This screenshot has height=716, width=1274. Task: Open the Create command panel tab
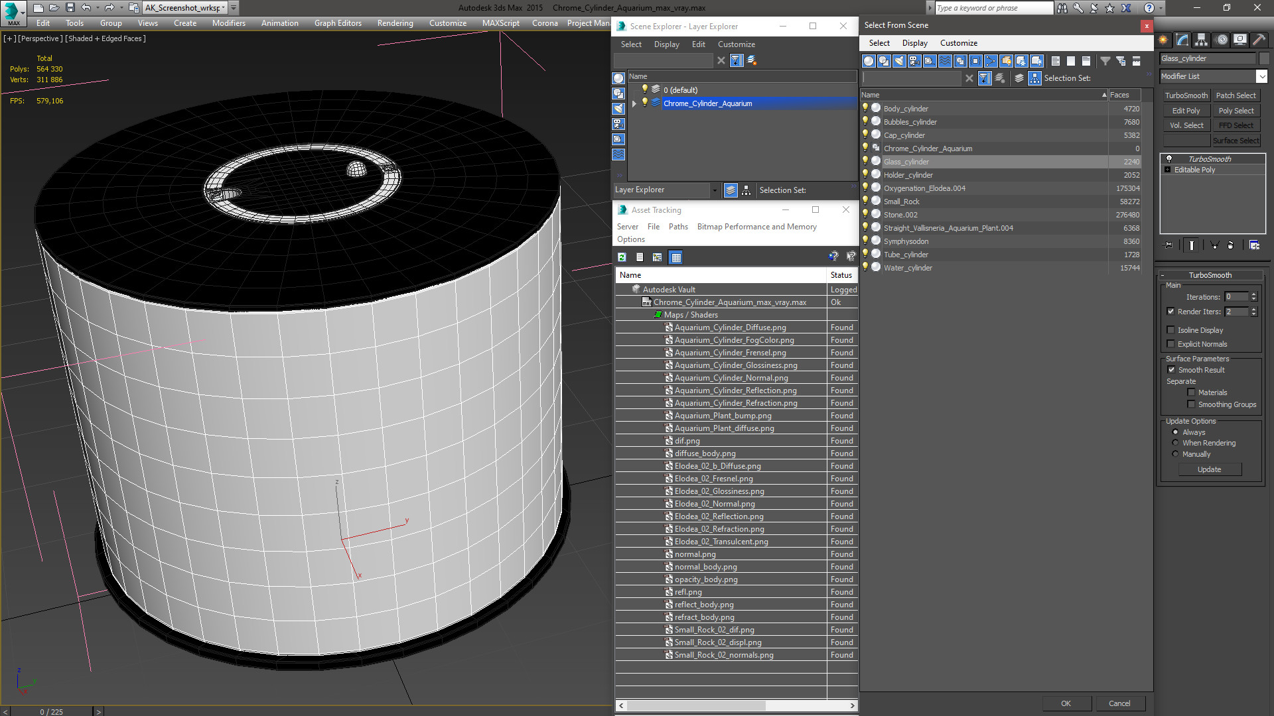point(1165,40)
